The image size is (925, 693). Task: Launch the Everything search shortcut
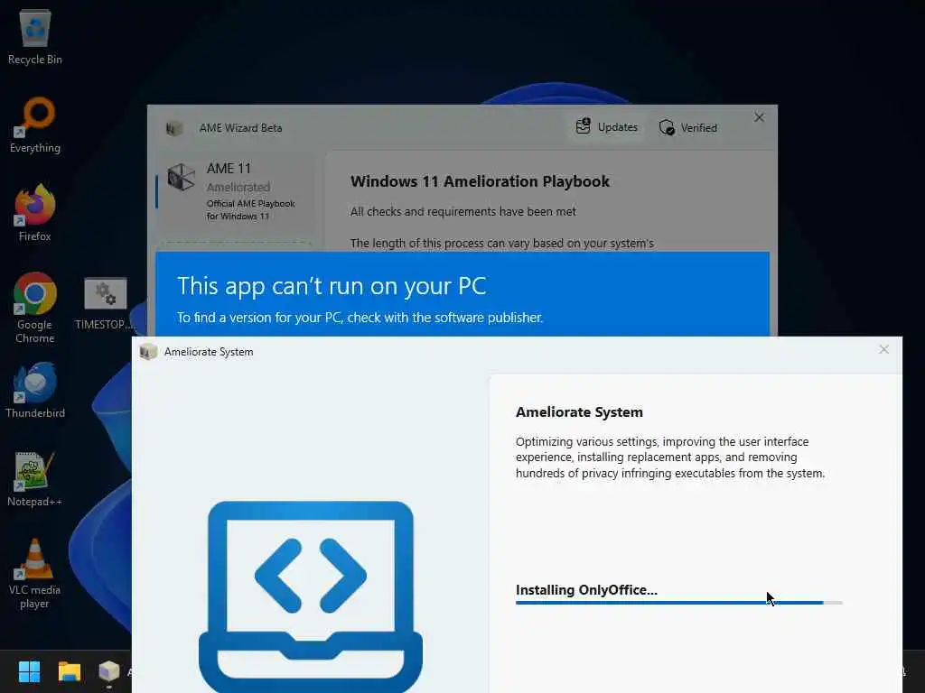tap(35, 125)
